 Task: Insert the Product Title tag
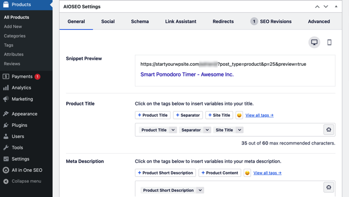point(153,115)
